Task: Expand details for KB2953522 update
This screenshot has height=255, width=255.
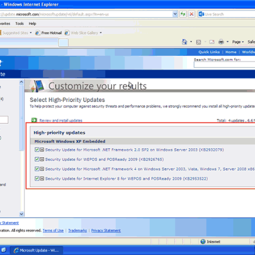Action: tap(42, 178)
